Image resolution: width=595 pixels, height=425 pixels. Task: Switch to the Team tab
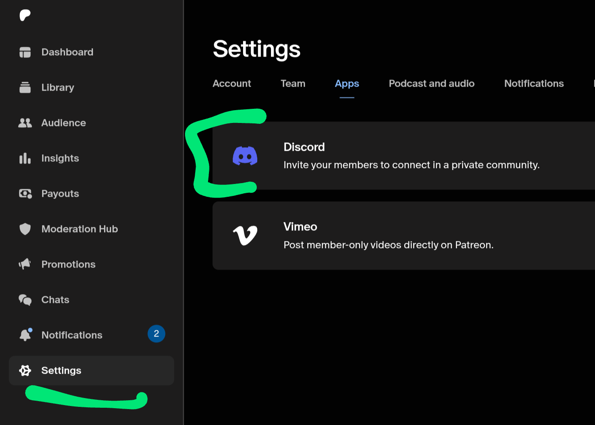tap(293, 84)
